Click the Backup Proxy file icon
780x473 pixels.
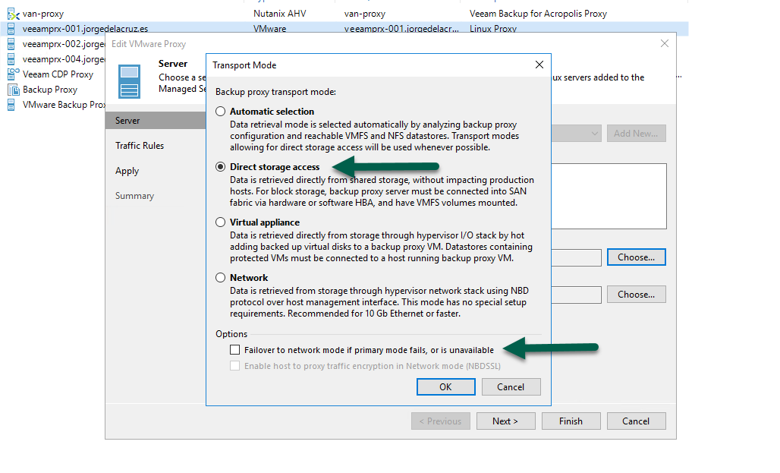click(13, 90)
